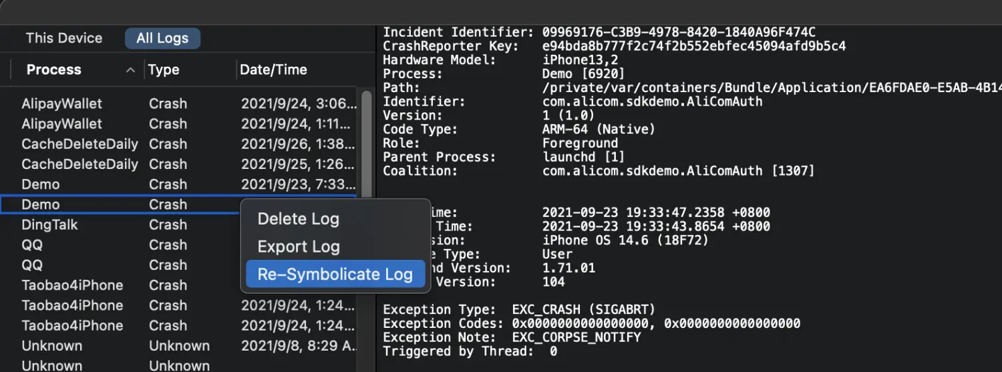Select Unknown log from 2021/9/8
The height and width of the screenshot is (372, 1002).
tap(52, 345)
